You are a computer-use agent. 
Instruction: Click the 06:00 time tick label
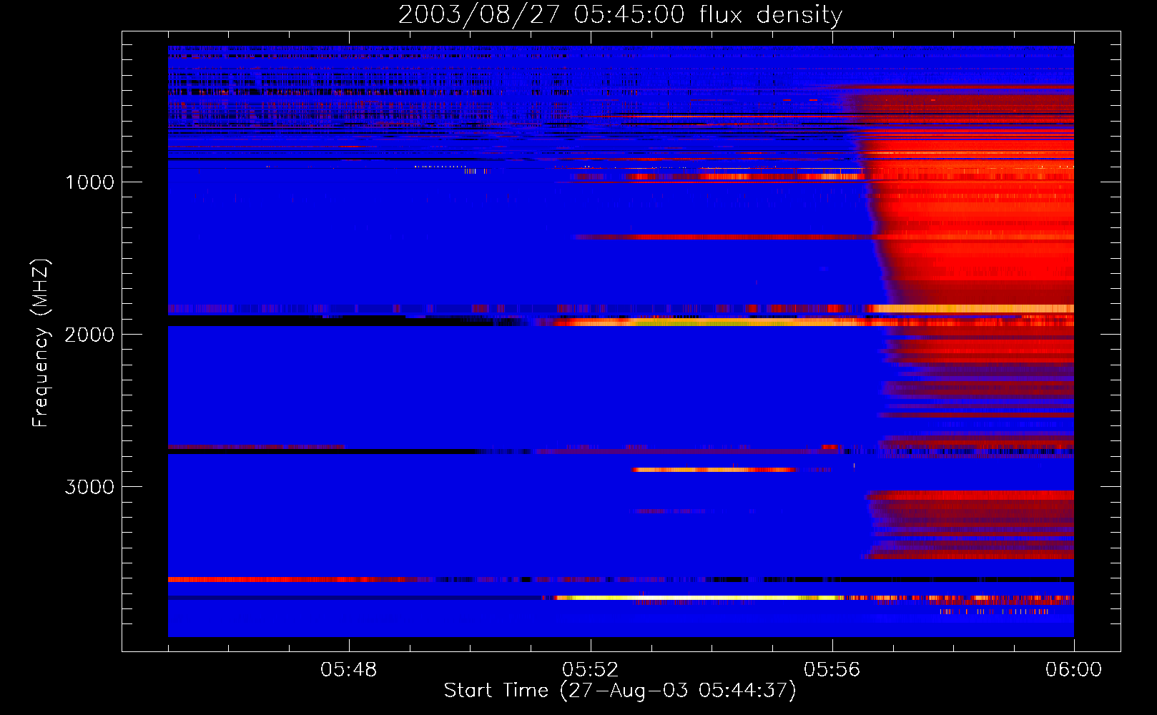coord(1073,670)
